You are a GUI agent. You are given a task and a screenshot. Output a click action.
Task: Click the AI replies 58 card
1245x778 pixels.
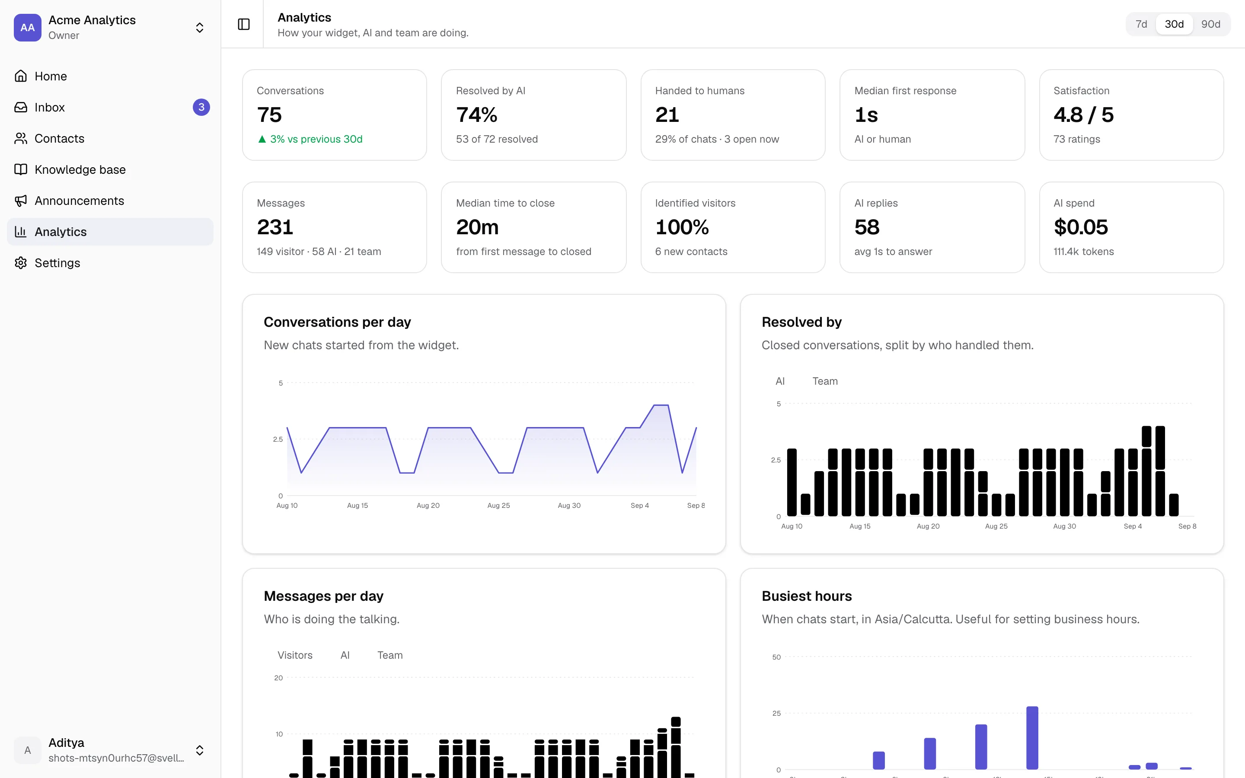click(x=932, y=227)
